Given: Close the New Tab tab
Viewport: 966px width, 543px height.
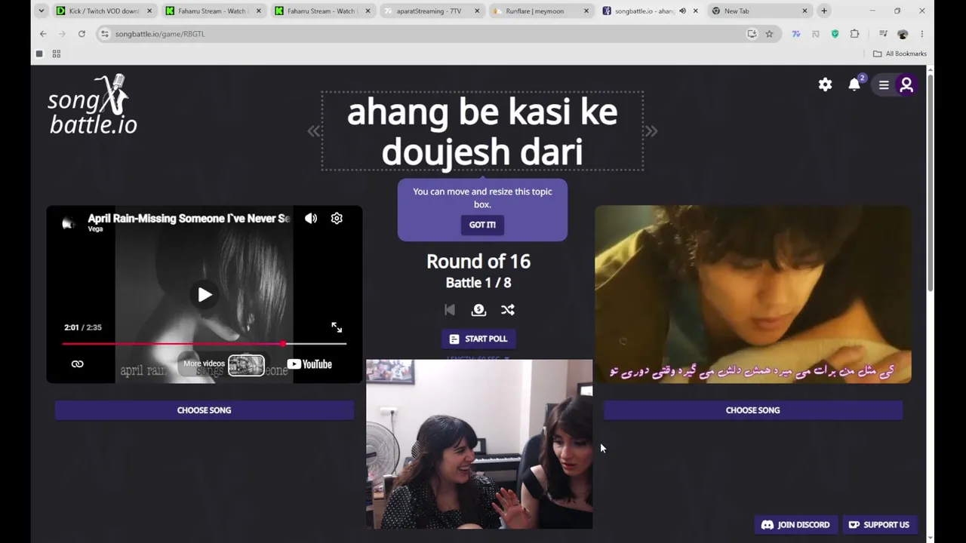Looking at the screenshot, I should coord(804,11).
